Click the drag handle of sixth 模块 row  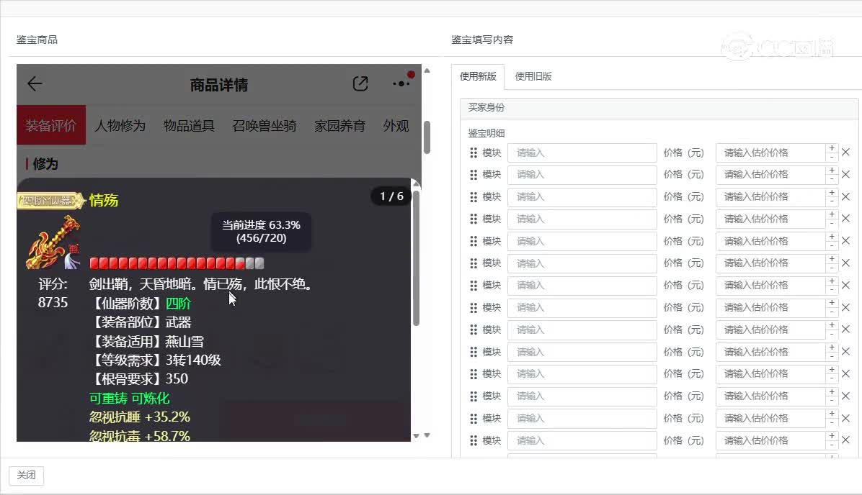(x=474, y=263)
